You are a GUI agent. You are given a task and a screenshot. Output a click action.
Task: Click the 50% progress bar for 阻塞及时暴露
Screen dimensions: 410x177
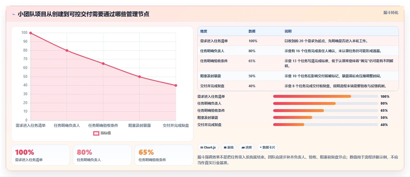(326, 117)
